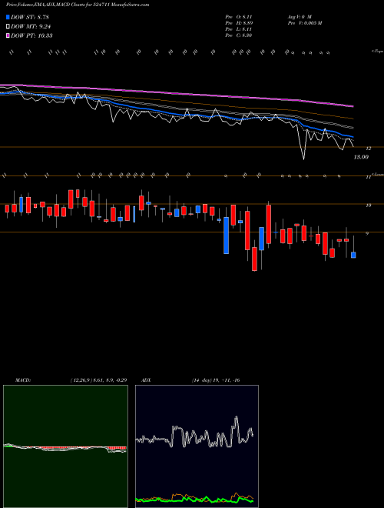Image resolution: width=384 pixels, height=508 pixels.
Task: Select the 'DOW MT: 9.24' label
Action: click(x=31, y=27)
